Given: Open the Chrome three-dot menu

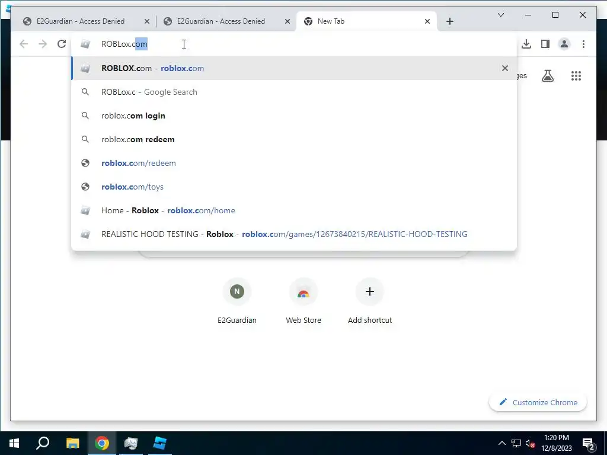Looking at the screenshot, I should pyautogui.click(x=583, y=44).
